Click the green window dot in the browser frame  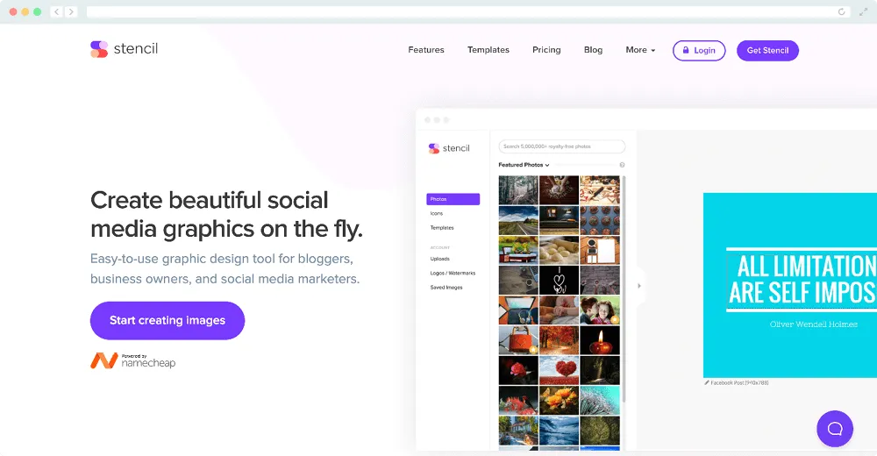[38, 11]
